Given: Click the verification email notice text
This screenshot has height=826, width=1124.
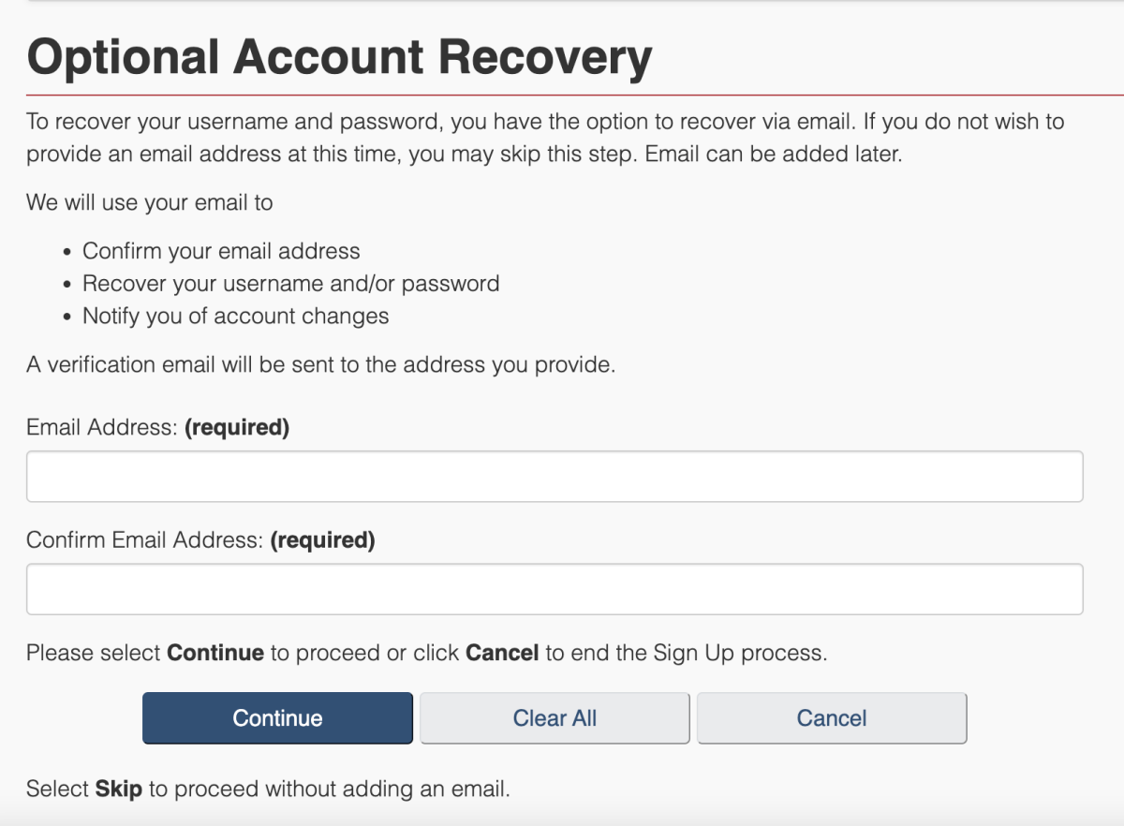Looking at the screenshot, I should click(318, 363).
